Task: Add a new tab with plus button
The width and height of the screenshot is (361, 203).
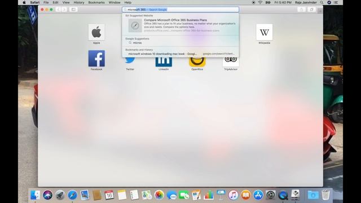Action: tap(320, 11)
